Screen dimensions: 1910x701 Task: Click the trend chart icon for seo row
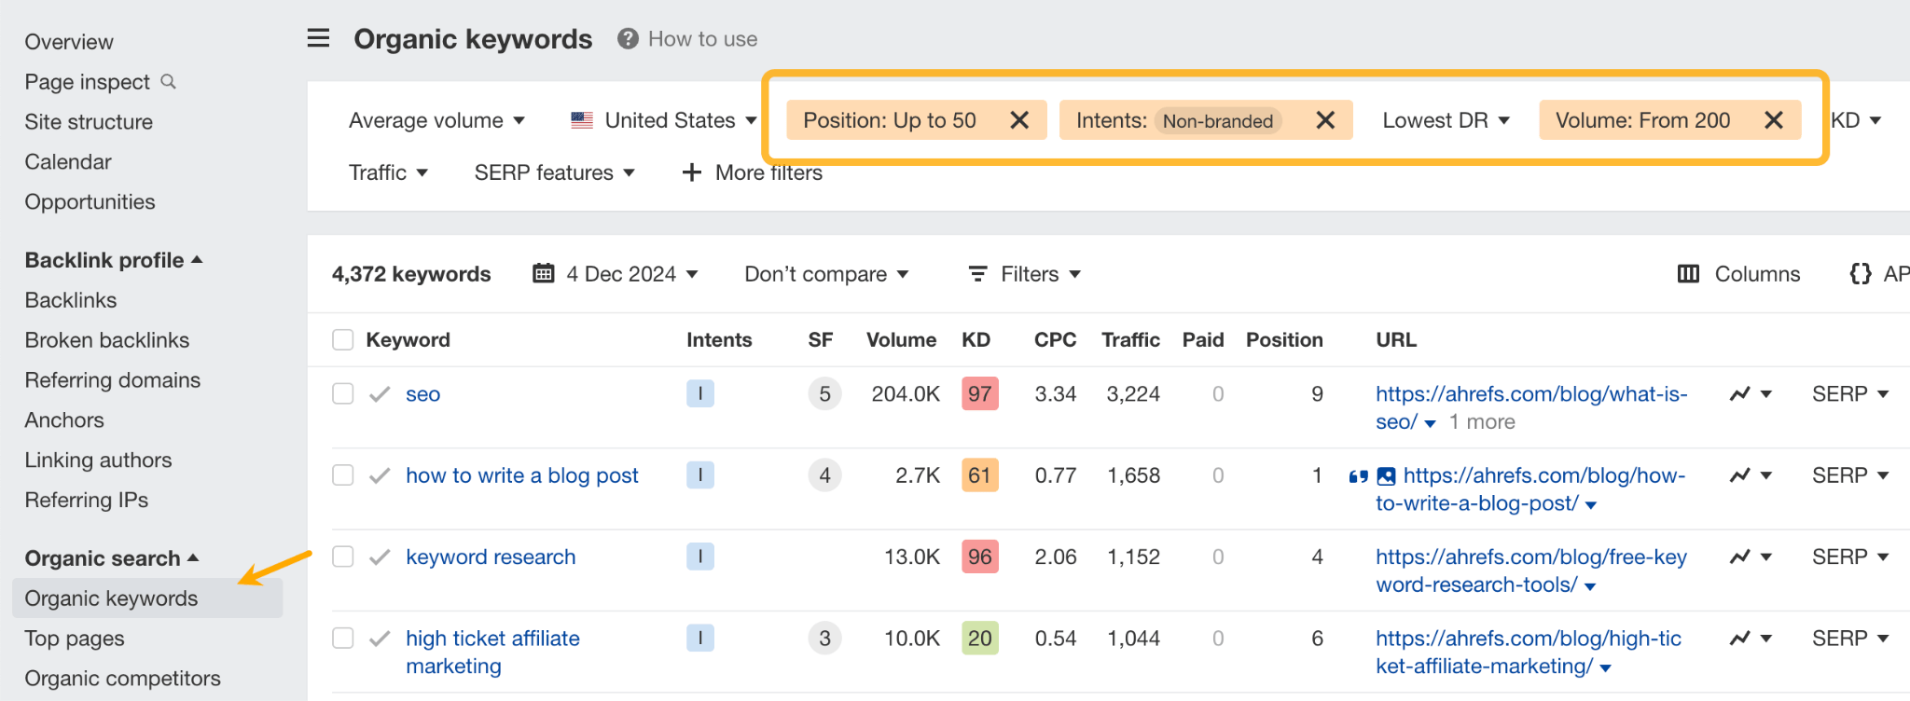[x=1739, y=394]
